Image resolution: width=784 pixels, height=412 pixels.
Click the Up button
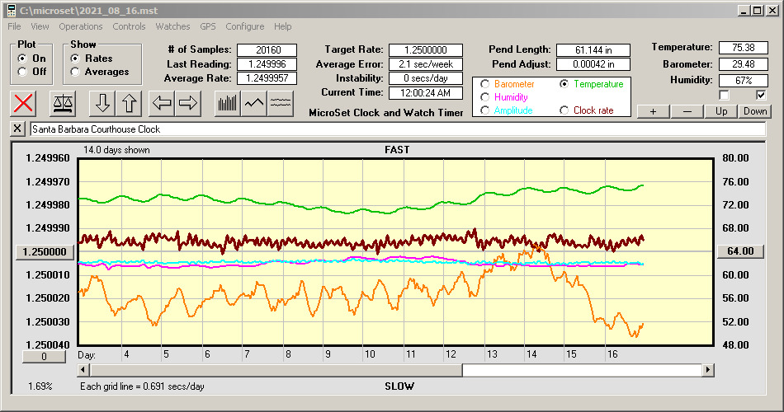(x=721, y=111)
